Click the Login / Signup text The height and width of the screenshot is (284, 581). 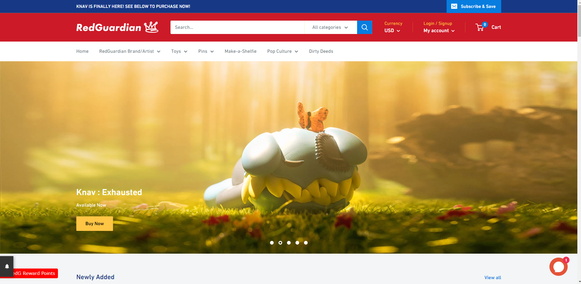click(438, 24)
